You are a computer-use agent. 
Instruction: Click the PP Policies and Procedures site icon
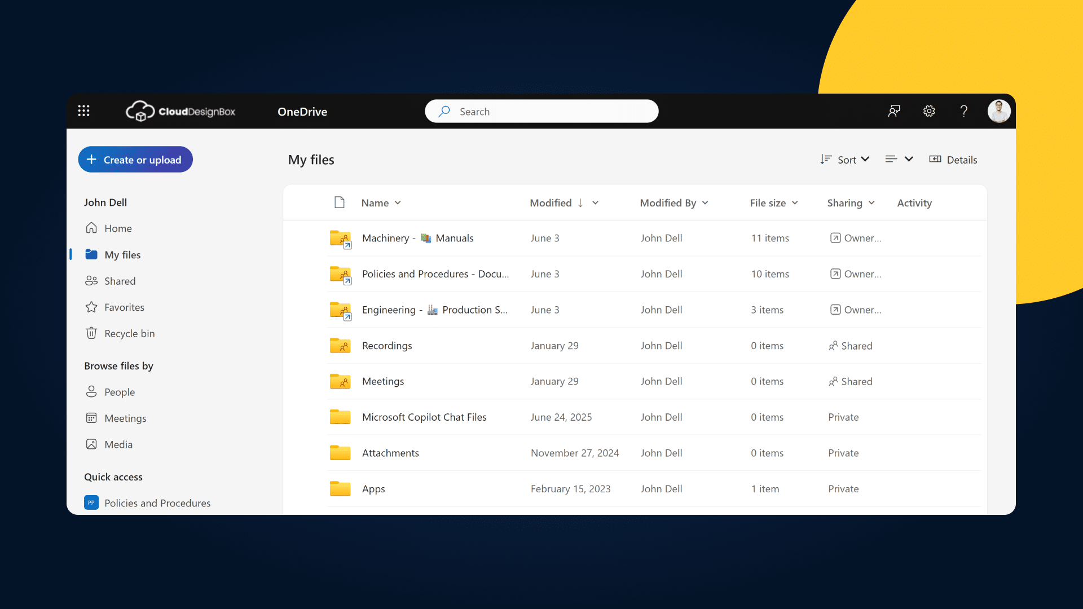91,502
